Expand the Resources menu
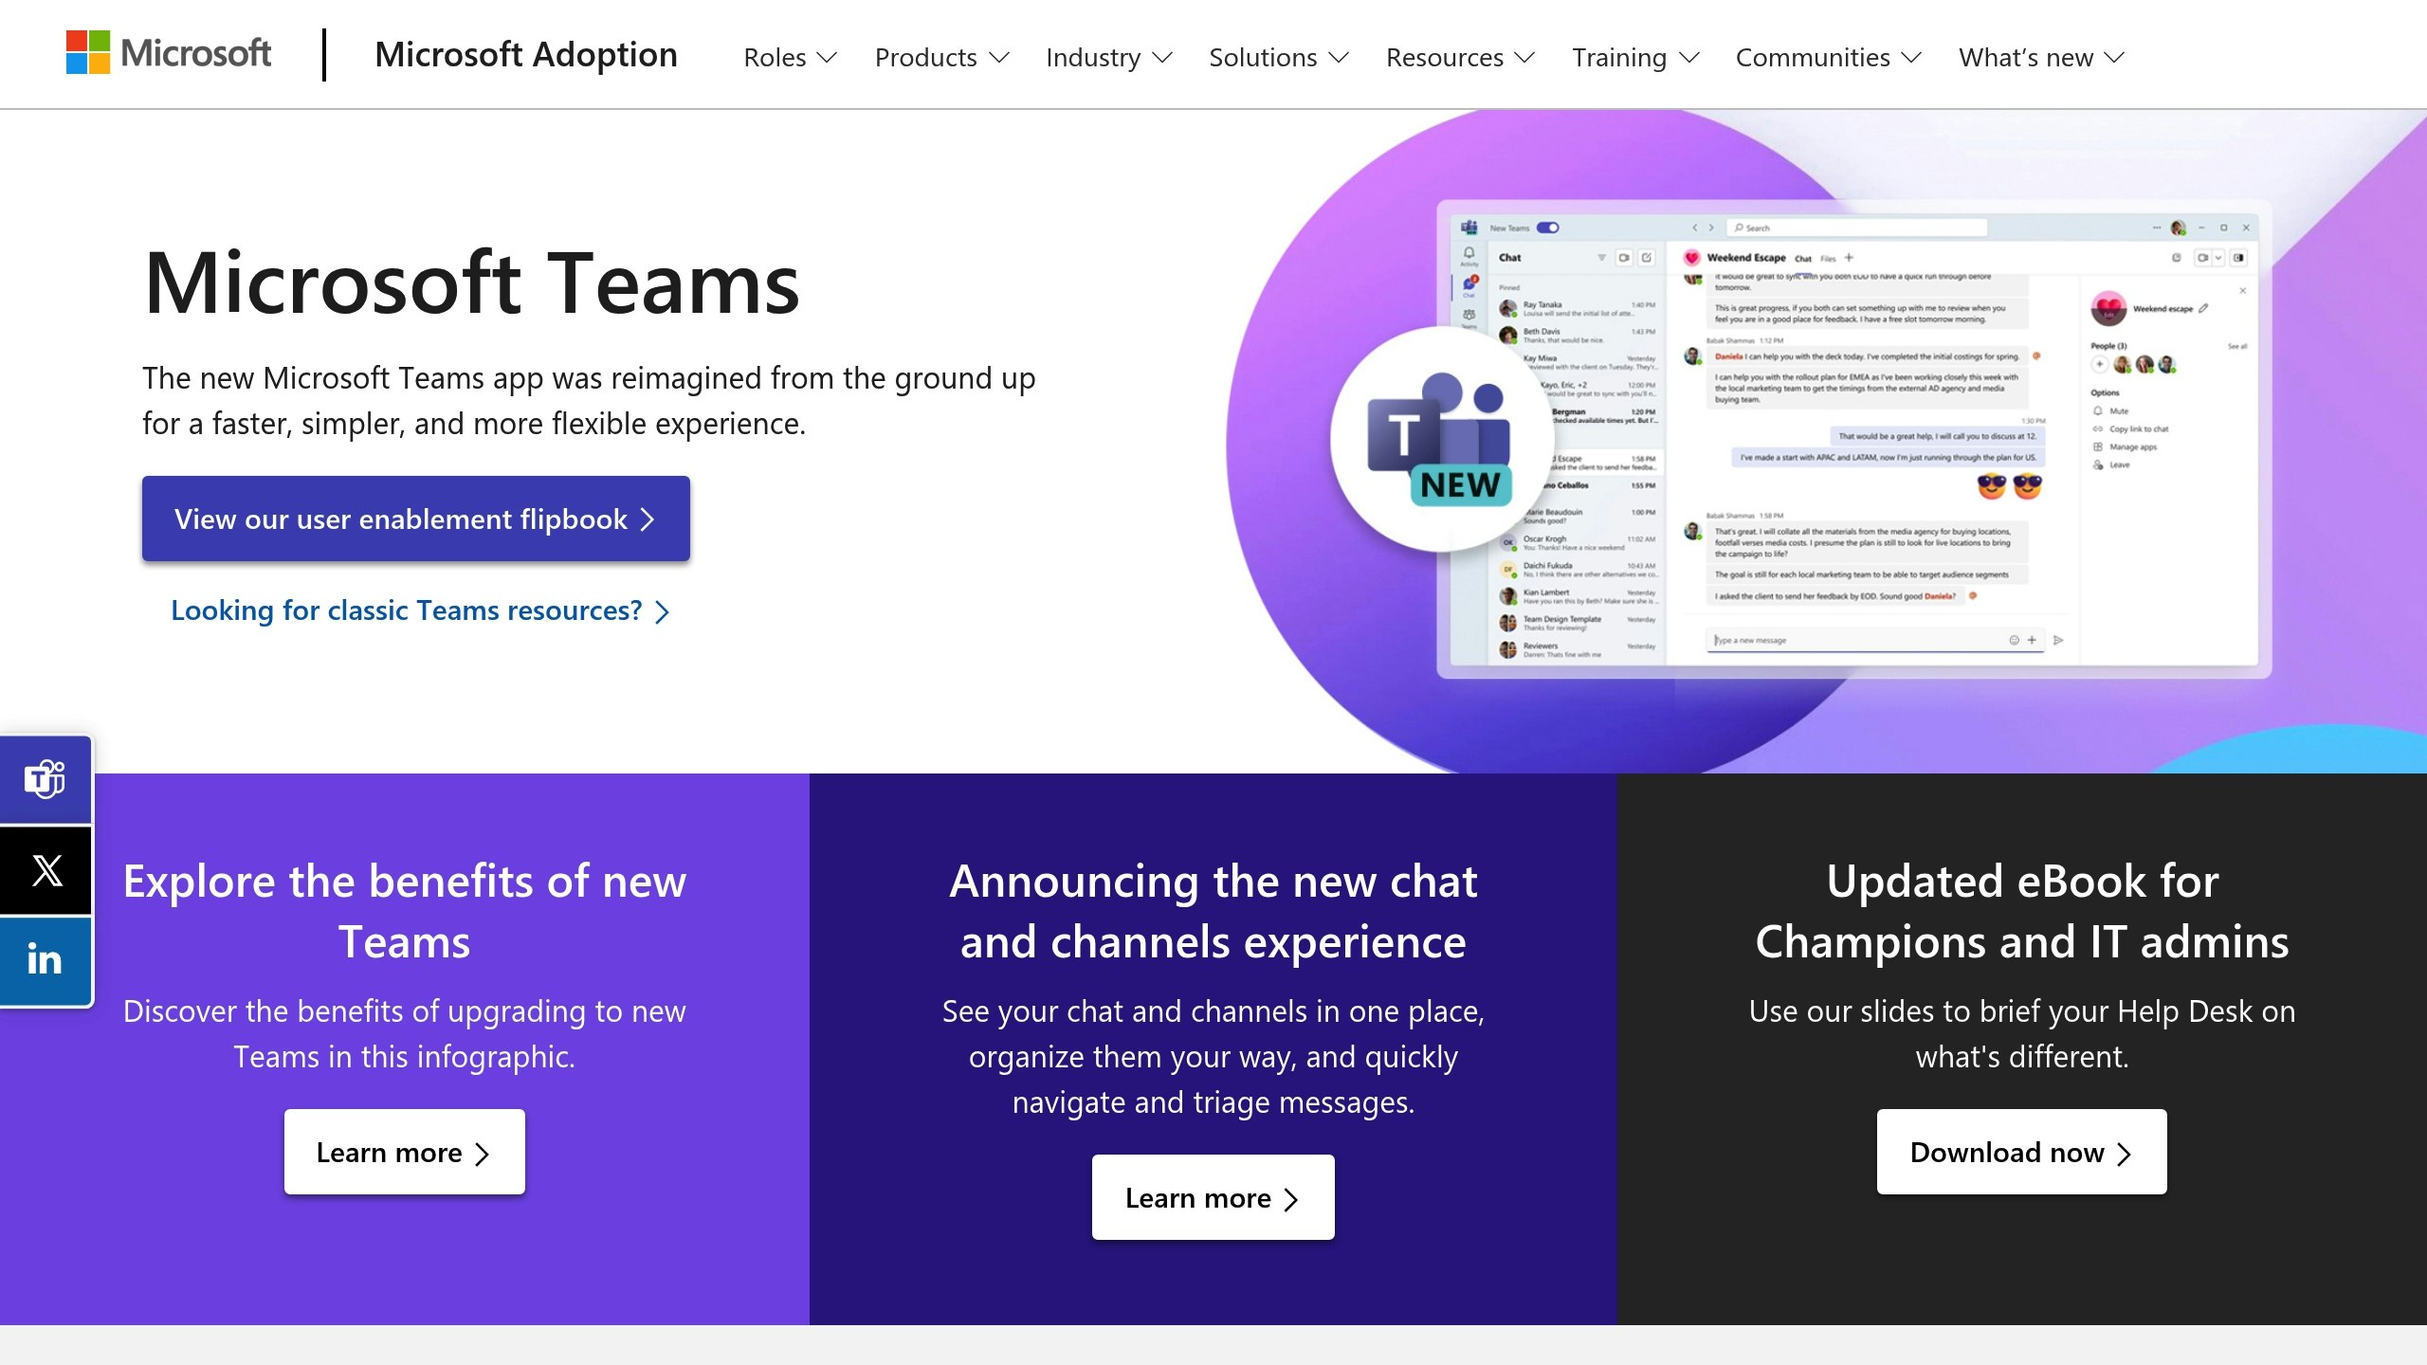 click(1460, 58)
